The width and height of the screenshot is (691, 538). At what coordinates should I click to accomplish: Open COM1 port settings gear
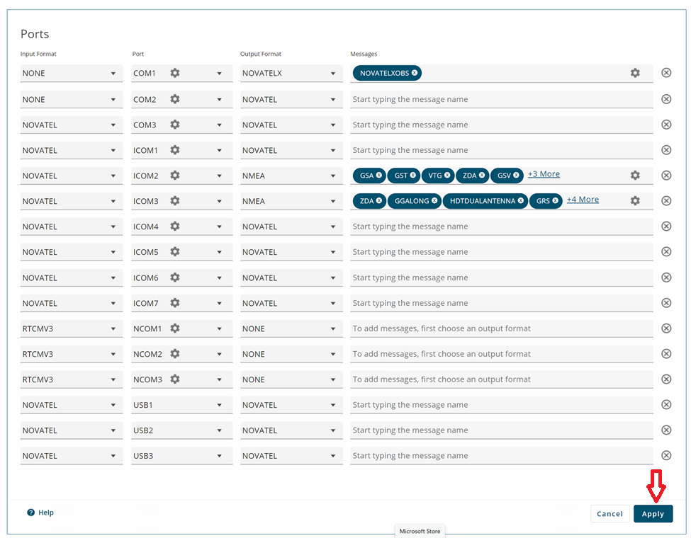175,73
